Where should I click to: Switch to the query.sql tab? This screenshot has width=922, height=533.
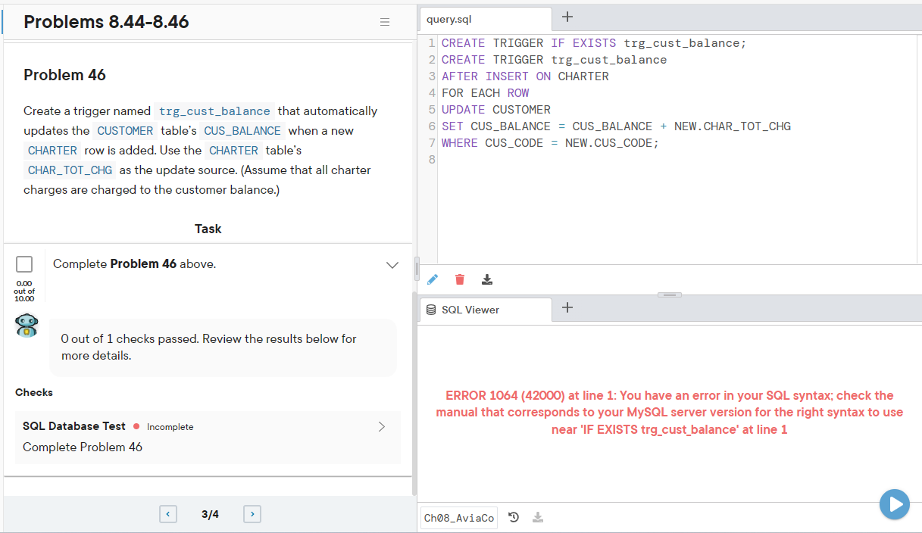tap(486, 19)
